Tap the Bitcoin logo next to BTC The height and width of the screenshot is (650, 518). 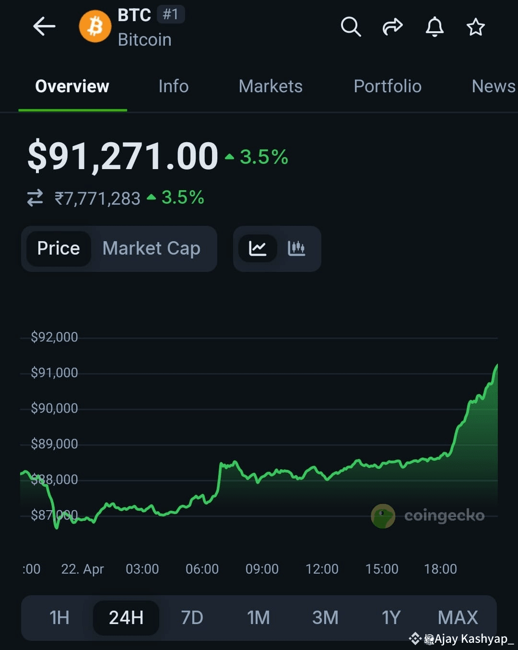point(95,27)
